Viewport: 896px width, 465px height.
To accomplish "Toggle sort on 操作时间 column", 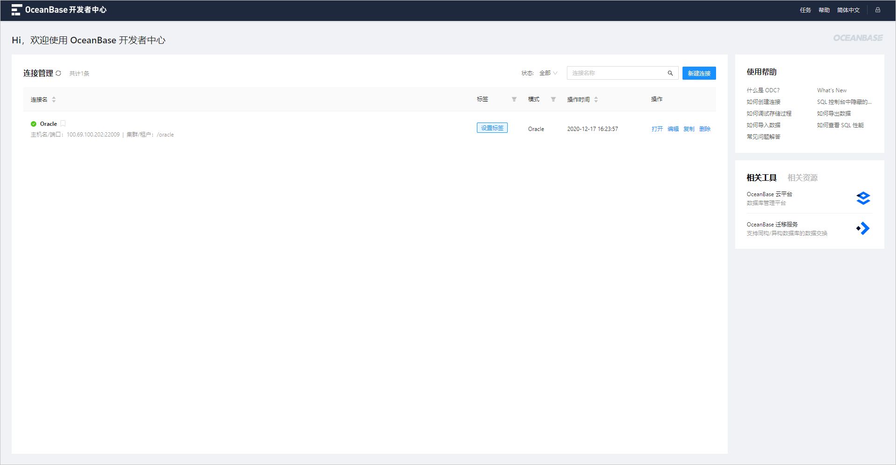I will point(596,99).
